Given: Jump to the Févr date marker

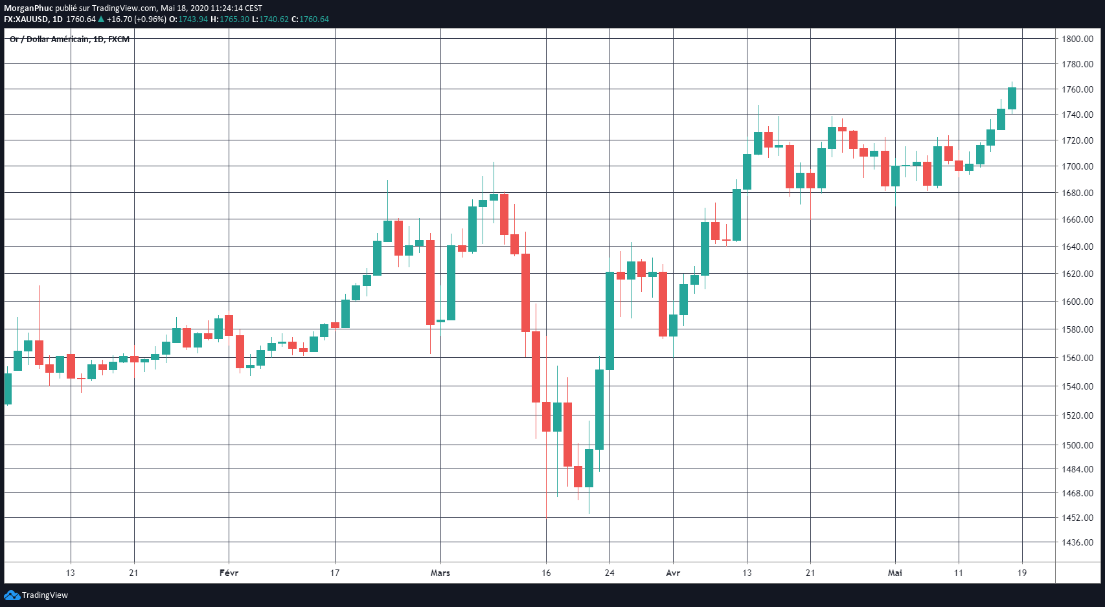Looking at the screenshot, I should point(229,573).
